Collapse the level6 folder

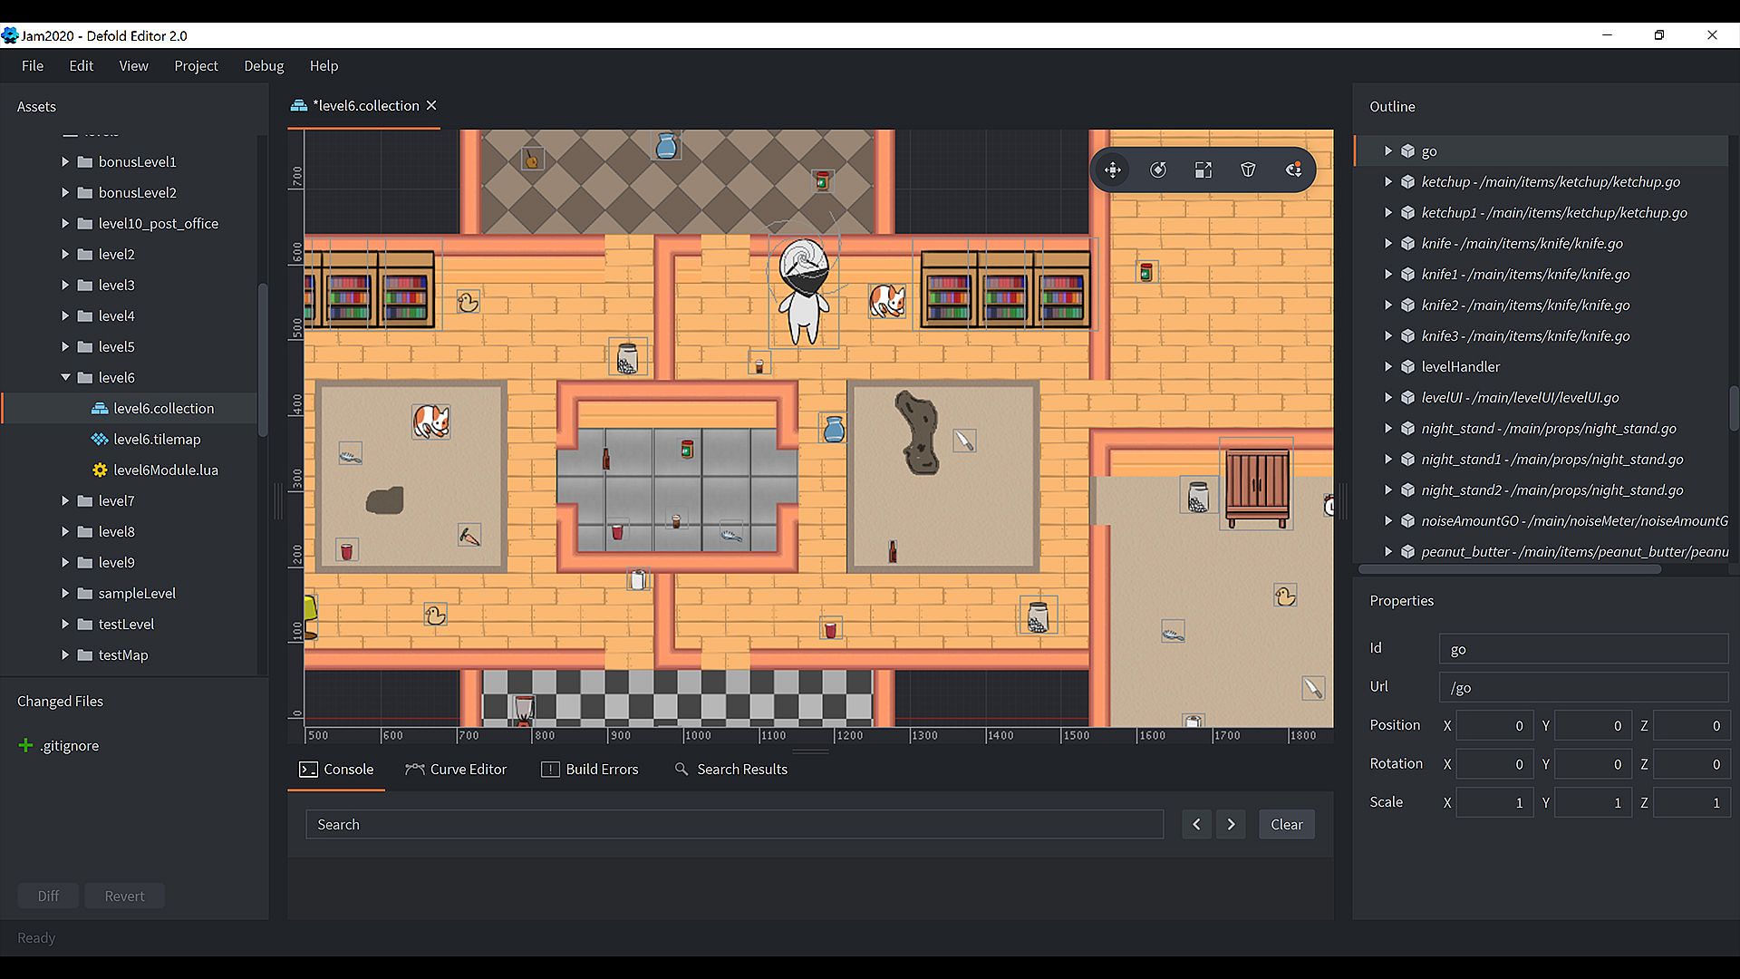[x=65, y=378]
